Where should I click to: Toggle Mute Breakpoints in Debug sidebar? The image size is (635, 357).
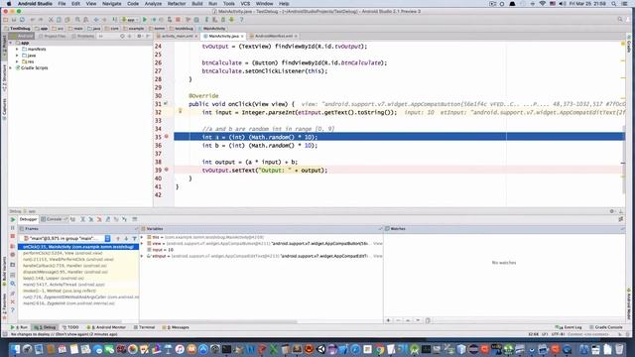pos(13,255)
